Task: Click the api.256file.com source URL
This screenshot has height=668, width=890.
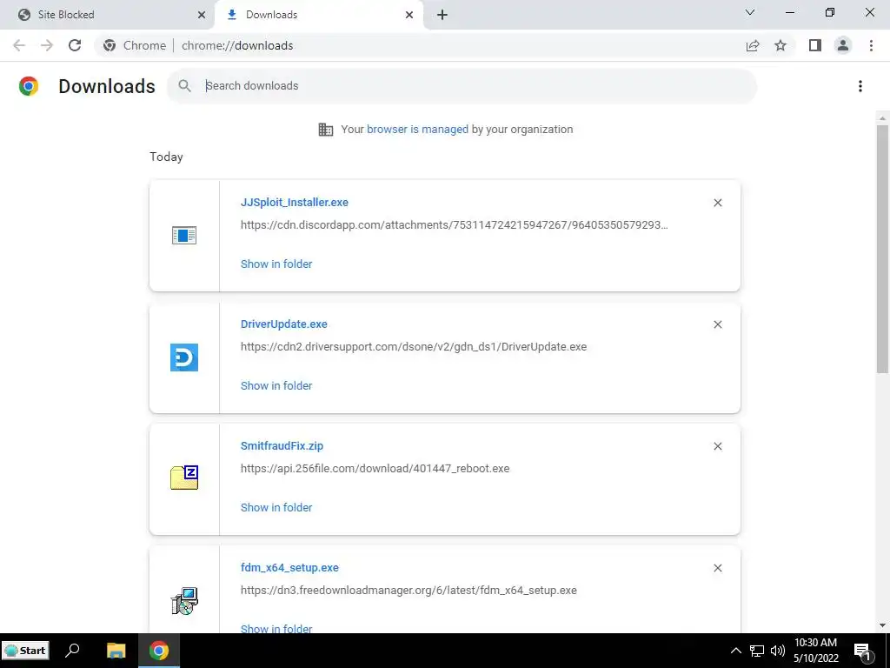Action: 375,469
